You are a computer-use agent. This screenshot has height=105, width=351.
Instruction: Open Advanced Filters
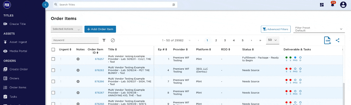[276, 29]
